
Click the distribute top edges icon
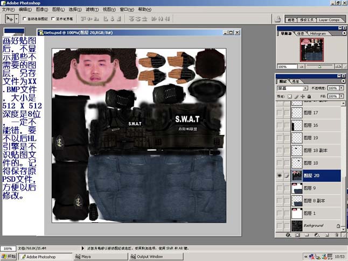[132, 19]
